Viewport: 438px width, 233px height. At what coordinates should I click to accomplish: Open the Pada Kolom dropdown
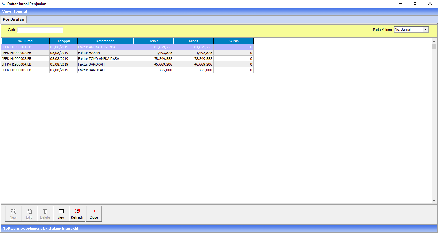(426, 29)
